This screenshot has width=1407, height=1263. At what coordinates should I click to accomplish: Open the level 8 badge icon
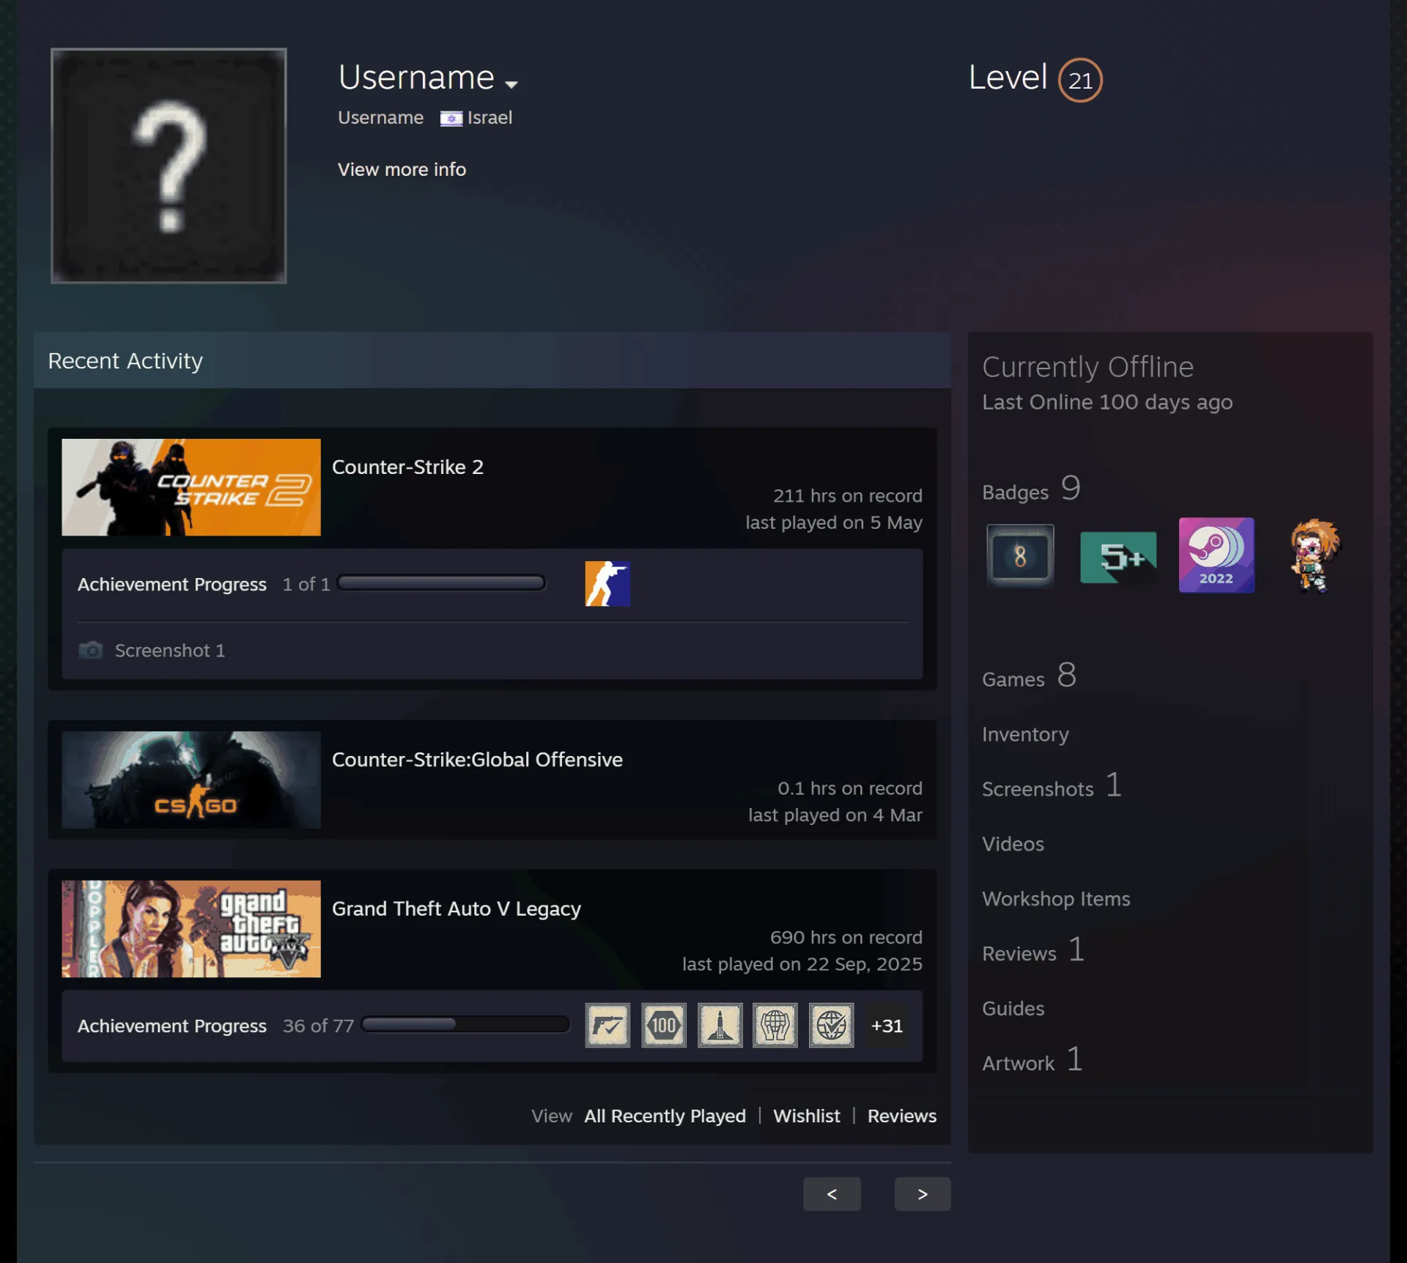[x=1020, y=555]
